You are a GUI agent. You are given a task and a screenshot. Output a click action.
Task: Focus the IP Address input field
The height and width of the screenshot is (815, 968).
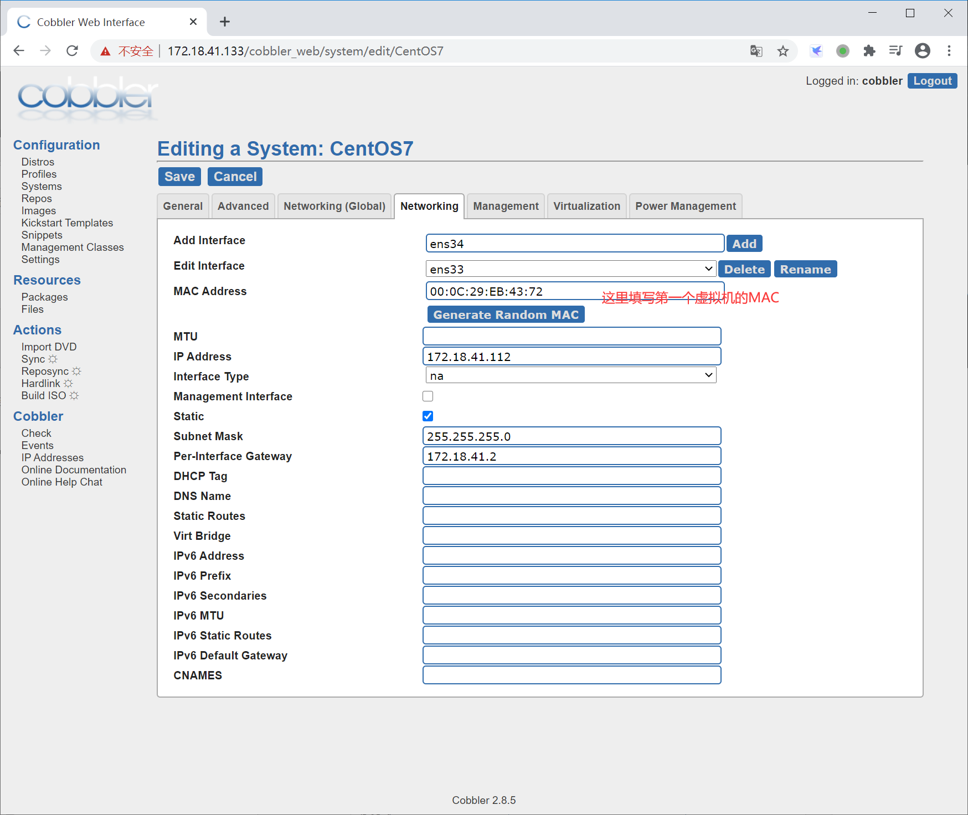coord(571,356)
